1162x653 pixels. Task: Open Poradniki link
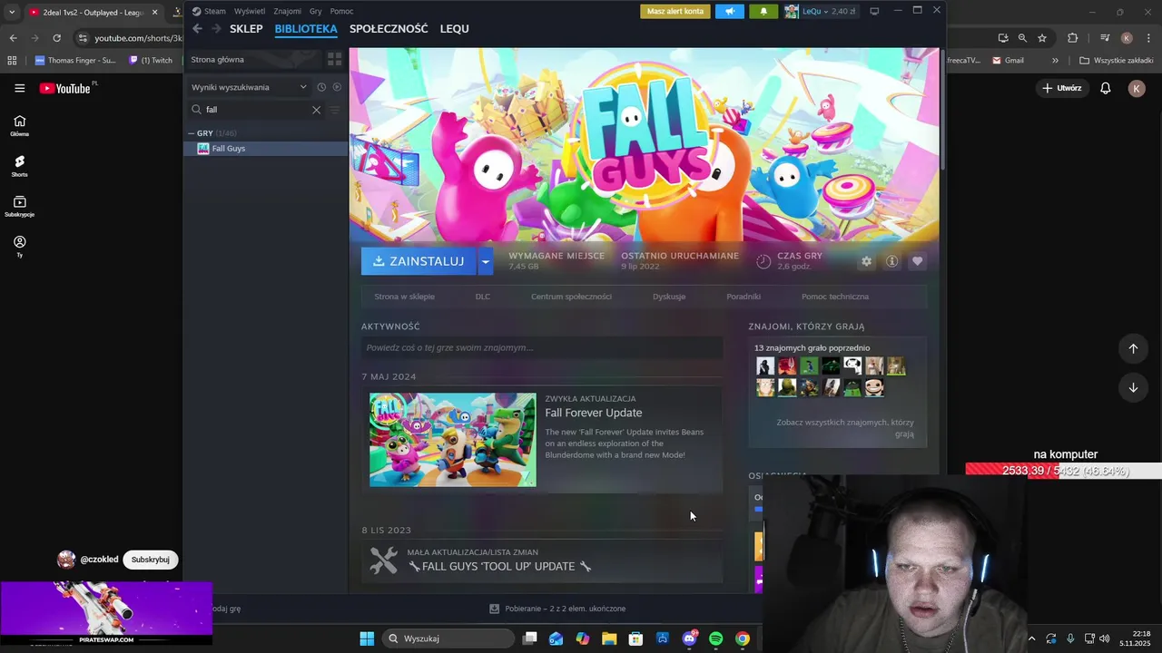(x=743, y=297)
